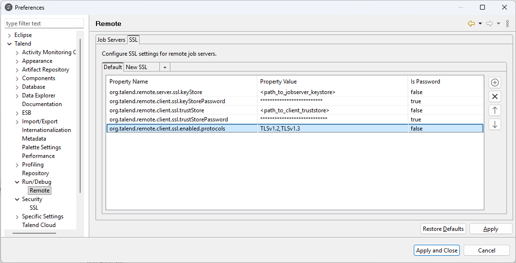This screenshot has height=263, width=516.
Task: Delete the selected SSL property
Action: point(495,96)
